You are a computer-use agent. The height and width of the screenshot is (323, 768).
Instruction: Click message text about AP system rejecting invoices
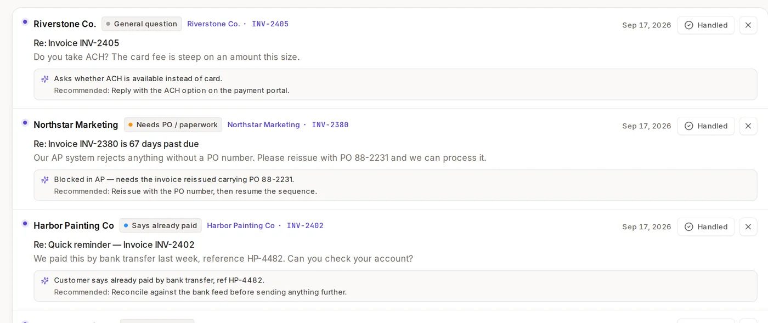coord(260,158)
